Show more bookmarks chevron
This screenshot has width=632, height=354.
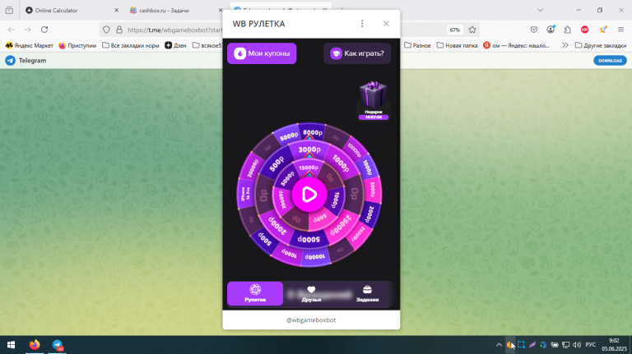[x=565, y=45]
